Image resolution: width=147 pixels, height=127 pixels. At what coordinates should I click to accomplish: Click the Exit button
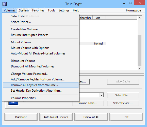point(126,117)
